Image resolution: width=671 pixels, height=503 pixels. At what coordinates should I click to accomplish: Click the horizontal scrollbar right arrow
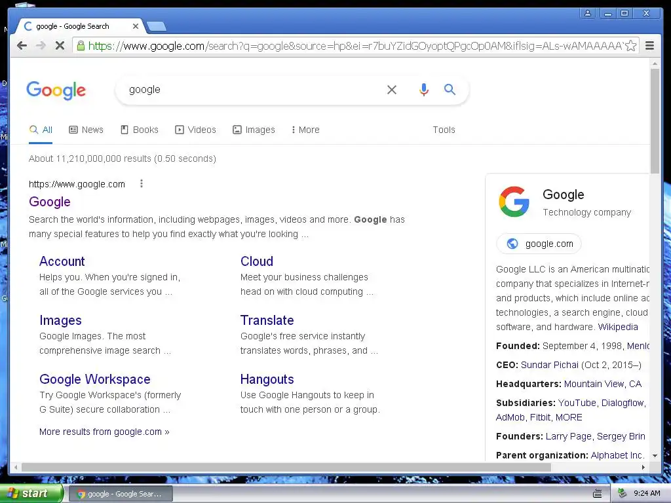click(x=643, y=467)
